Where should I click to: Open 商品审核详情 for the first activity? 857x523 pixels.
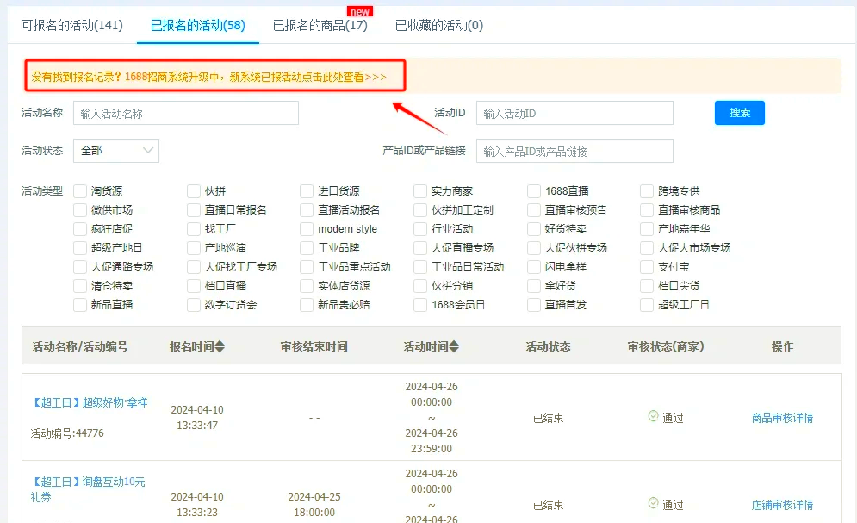click(780, 418)
